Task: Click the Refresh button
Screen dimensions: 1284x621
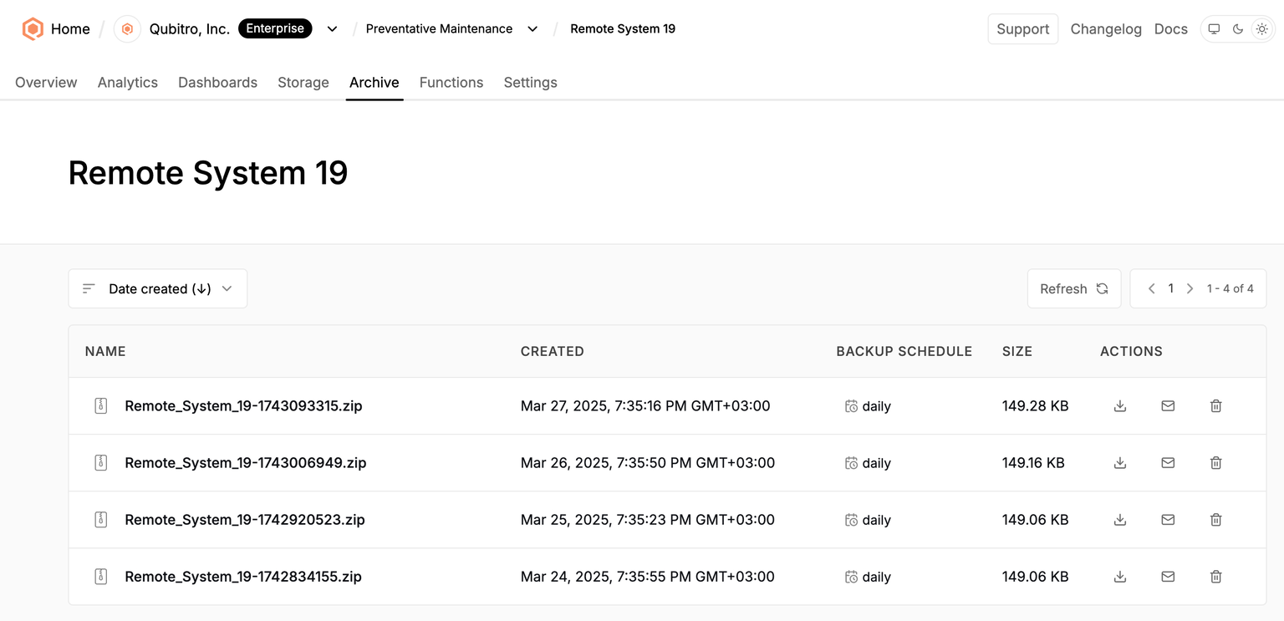Action: (1074, 288)
